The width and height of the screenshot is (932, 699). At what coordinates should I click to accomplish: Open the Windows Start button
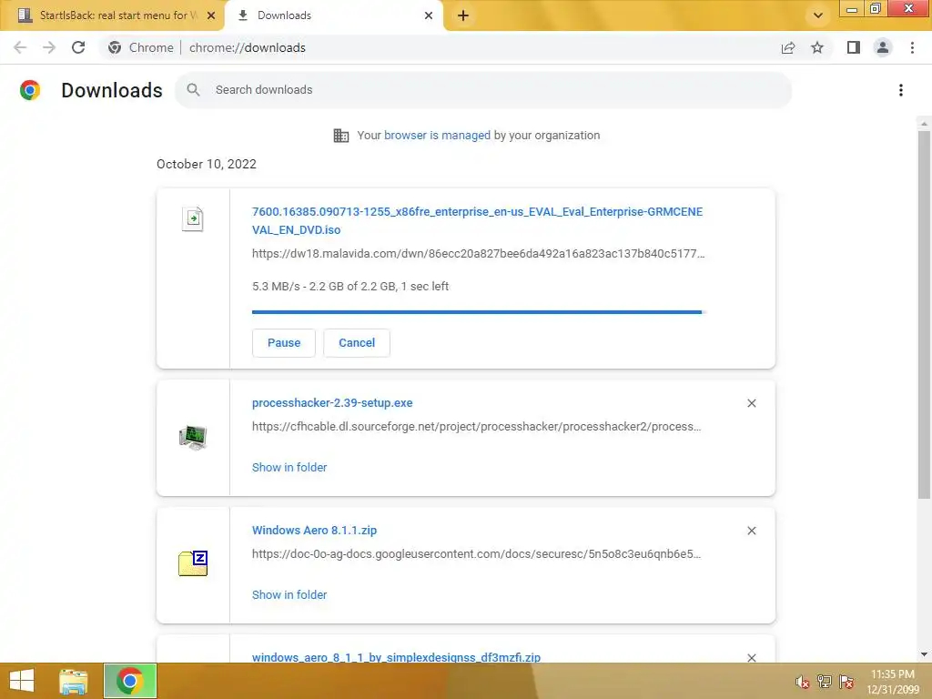click(x=22, y=681)
